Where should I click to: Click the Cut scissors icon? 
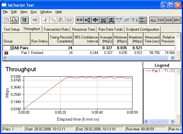45,20
